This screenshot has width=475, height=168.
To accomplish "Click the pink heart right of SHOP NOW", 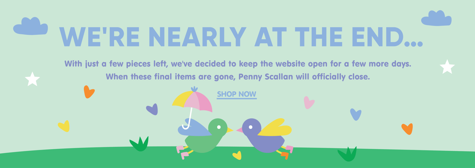I will [308, 103].
